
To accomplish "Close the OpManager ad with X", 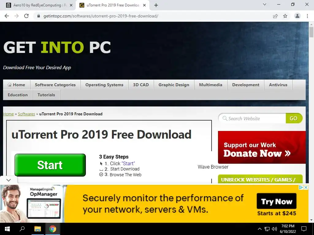I will (x=306, y=188).
